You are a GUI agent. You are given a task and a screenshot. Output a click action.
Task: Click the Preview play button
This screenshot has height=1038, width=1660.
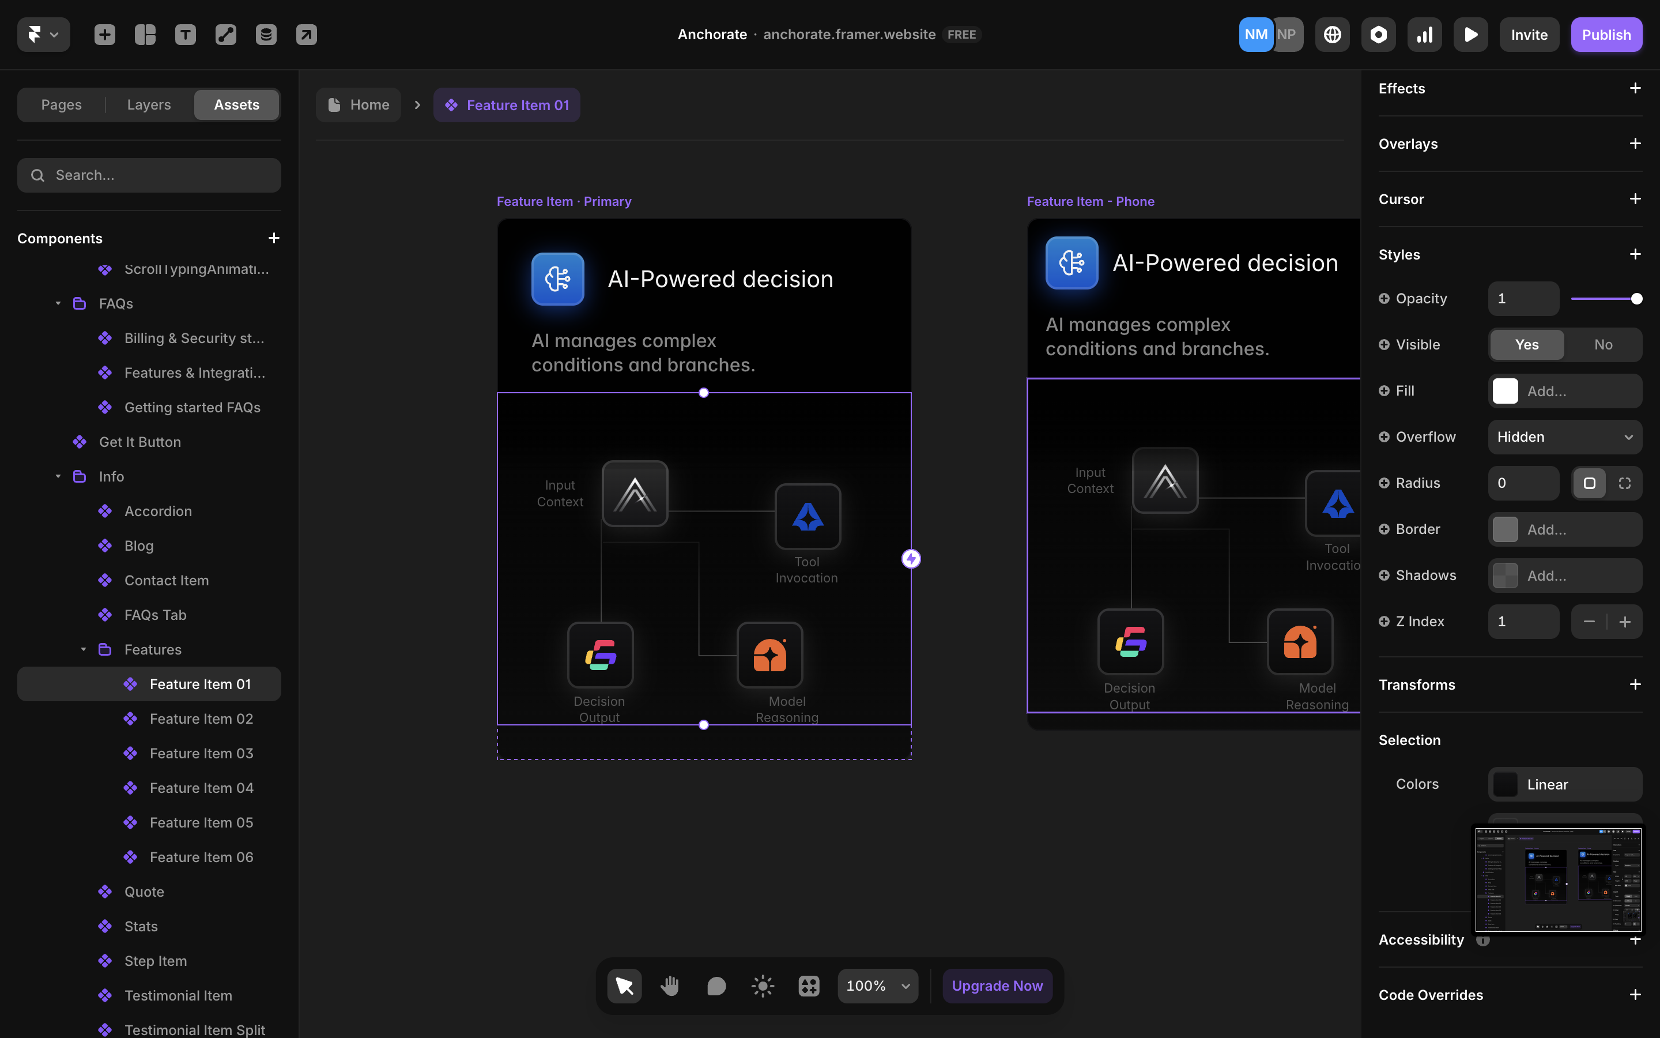click(1471, 35)
